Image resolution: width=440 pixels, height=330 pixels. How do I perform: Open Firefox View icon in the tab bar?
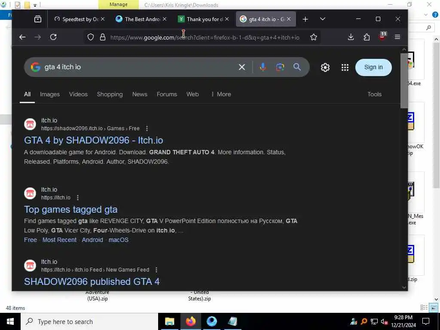tap(38, 19)
